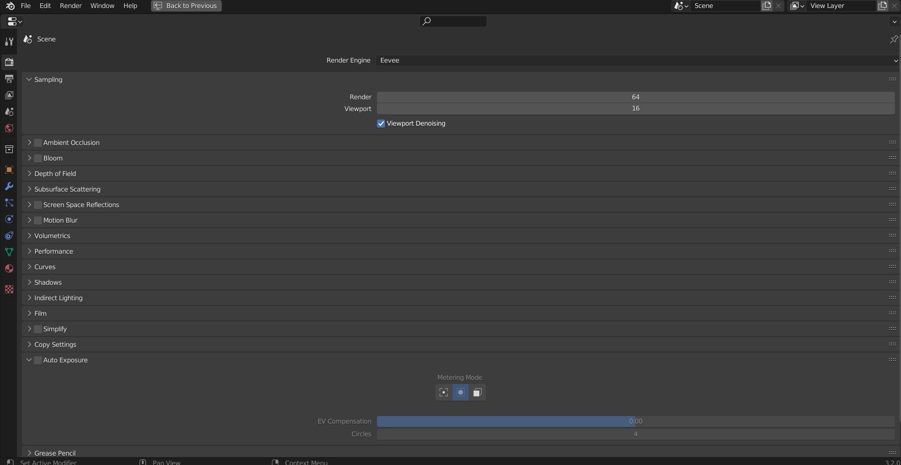
Task: Enable the Auto Exposure checkbox
Action: pos(38,360)
